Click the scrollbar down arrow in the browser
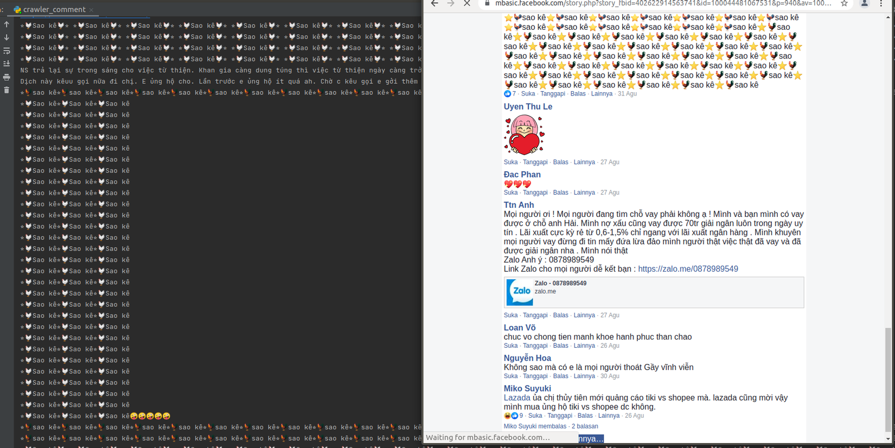The width and height of the screenshot is (895, 448). coord(888,439)
